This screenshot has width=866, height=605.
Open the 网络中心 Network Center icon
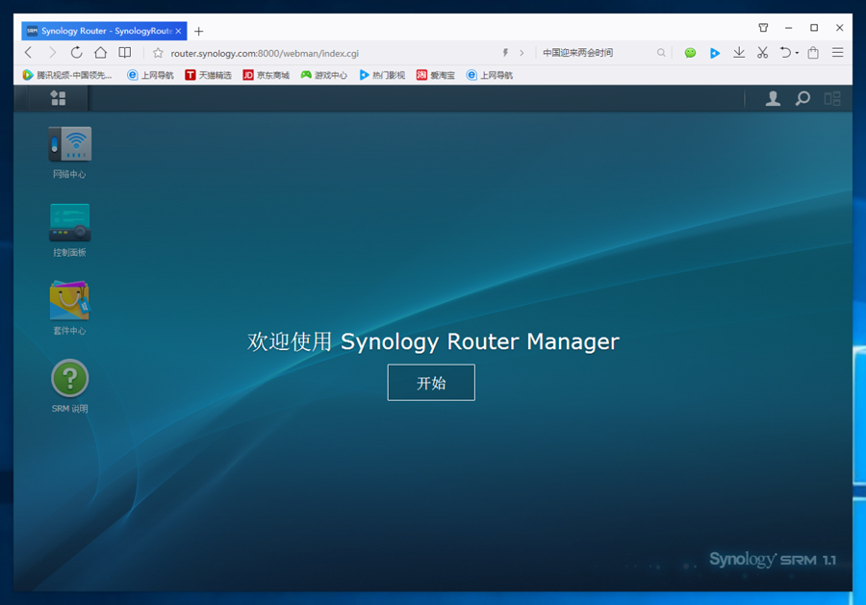[69, 146]
